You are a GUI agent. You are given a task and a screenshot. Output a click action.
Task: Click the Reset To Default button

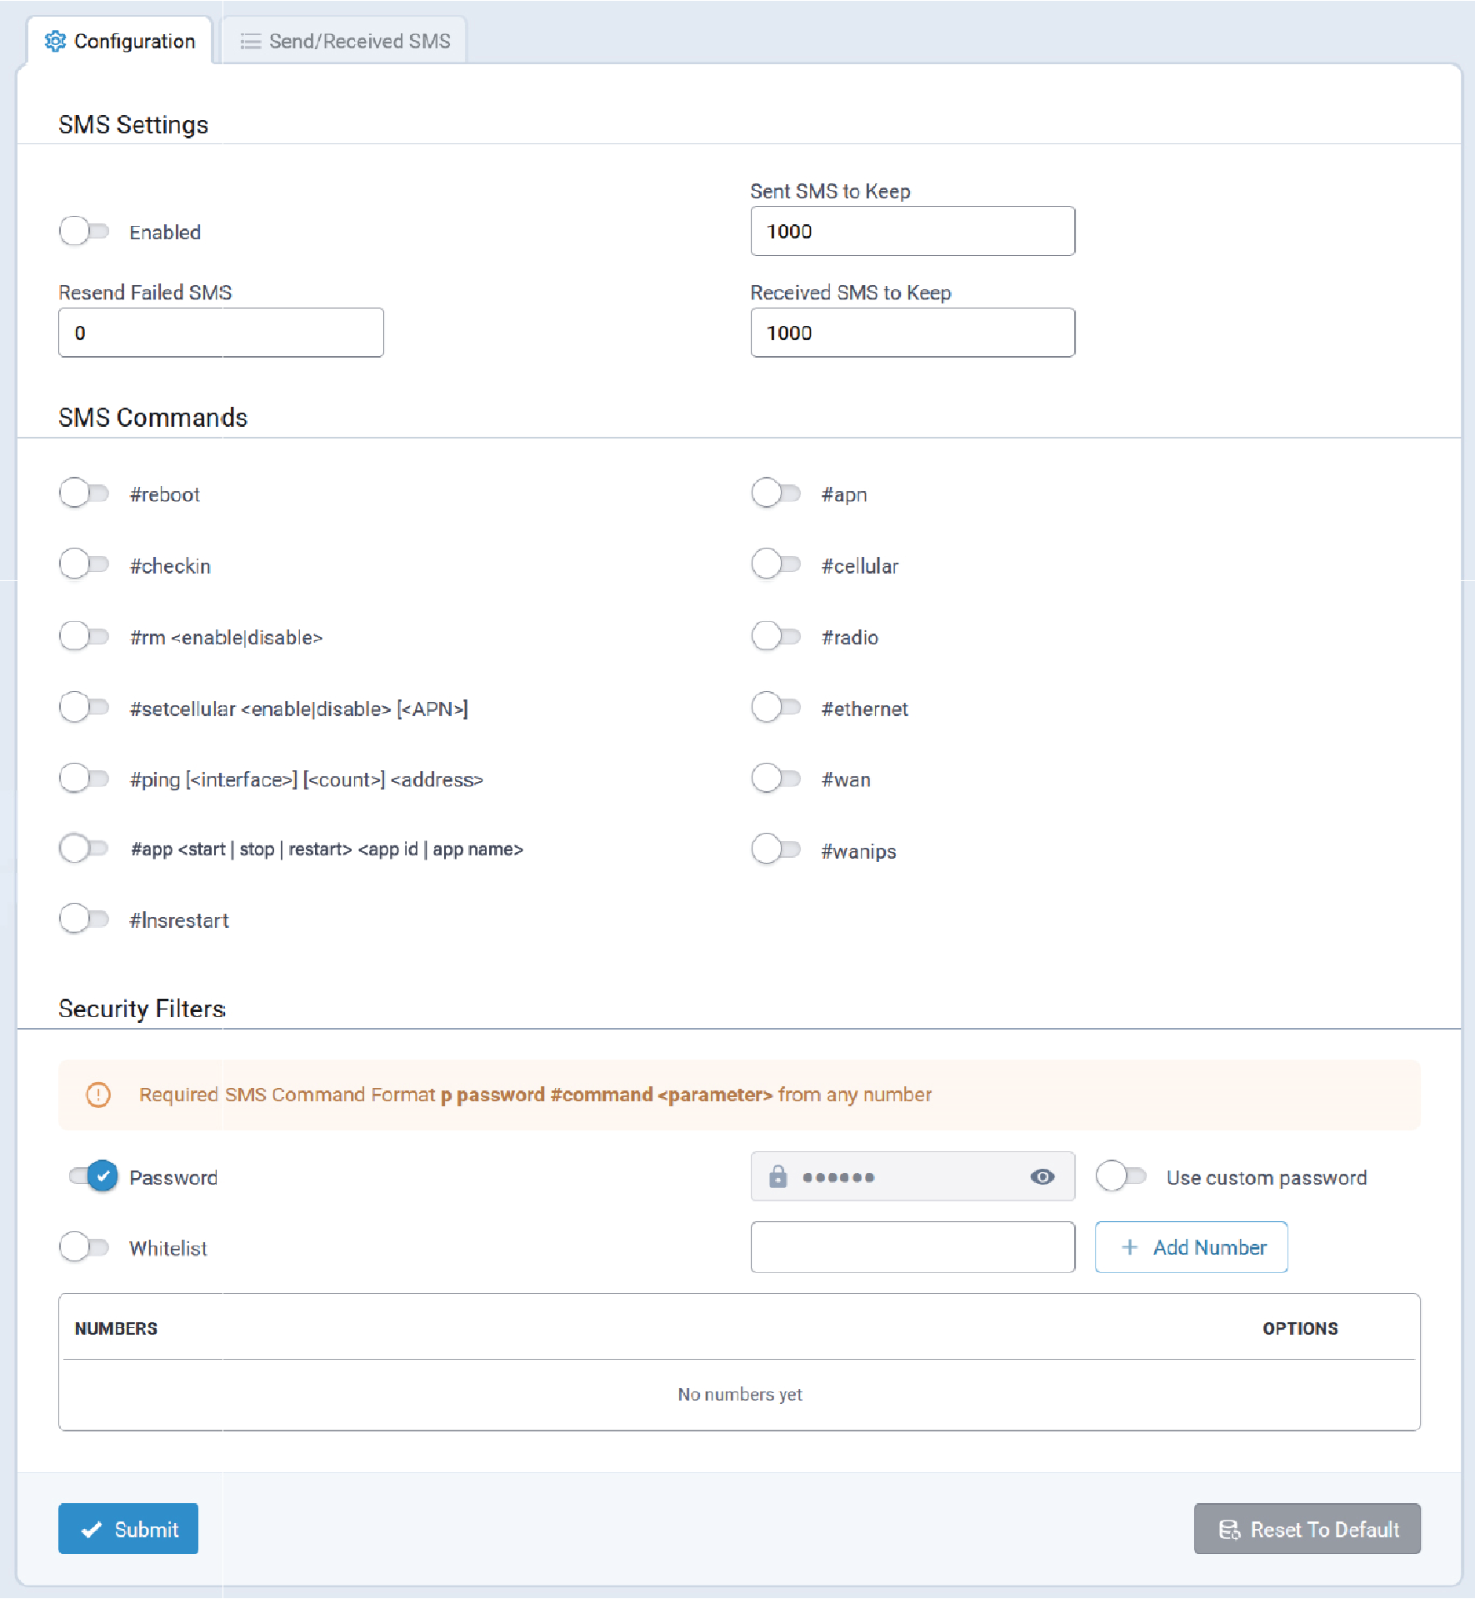[x=1307, y=1529]
